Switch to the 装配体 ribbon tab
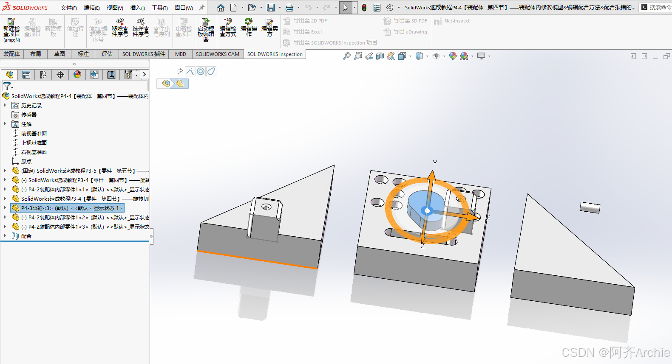This screenshot has width=672, height=364. pos(12,54)
